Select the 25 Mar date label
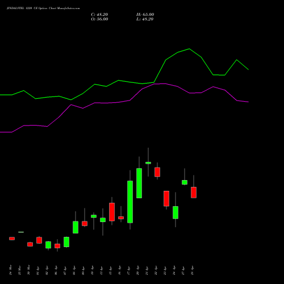The width and height of the screenshot is (284, 284). point(19,270)
